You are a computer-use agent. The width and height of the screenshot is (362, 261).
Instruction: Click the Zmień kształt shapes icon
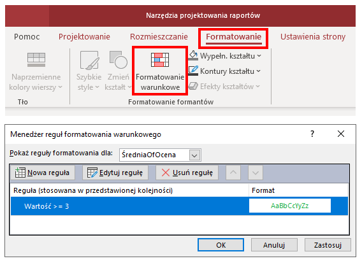(x=118, y=60)
